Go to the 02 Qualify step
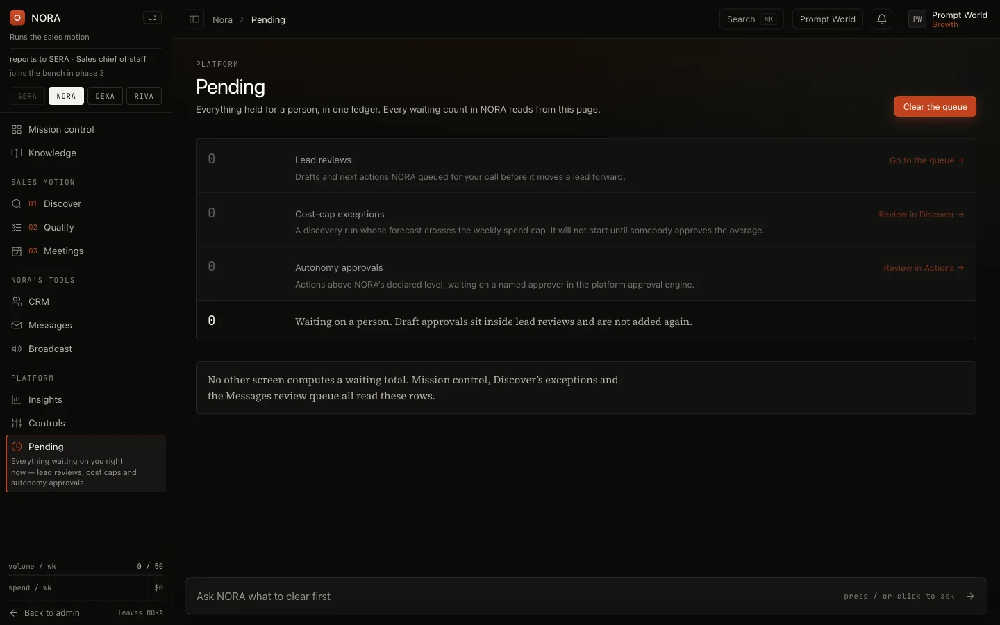Screen dimensions: 1000x625 (x=85, y=228)
